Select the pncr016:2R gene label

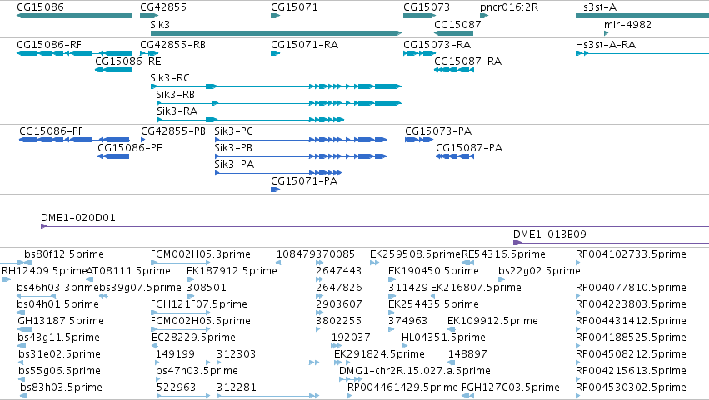[x=509, y=7]
